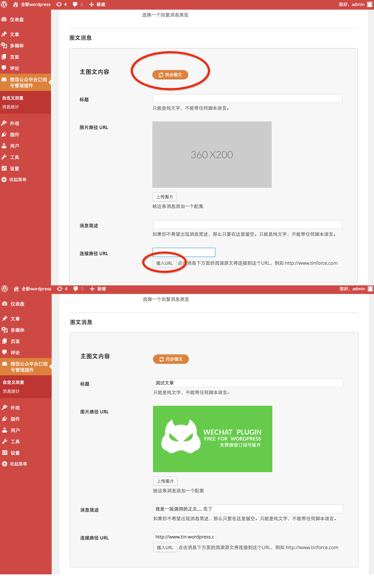Click 同步图文 button above 测试文章 title
The width and height of the screenshot is (374, 578).
click(171, 359)
